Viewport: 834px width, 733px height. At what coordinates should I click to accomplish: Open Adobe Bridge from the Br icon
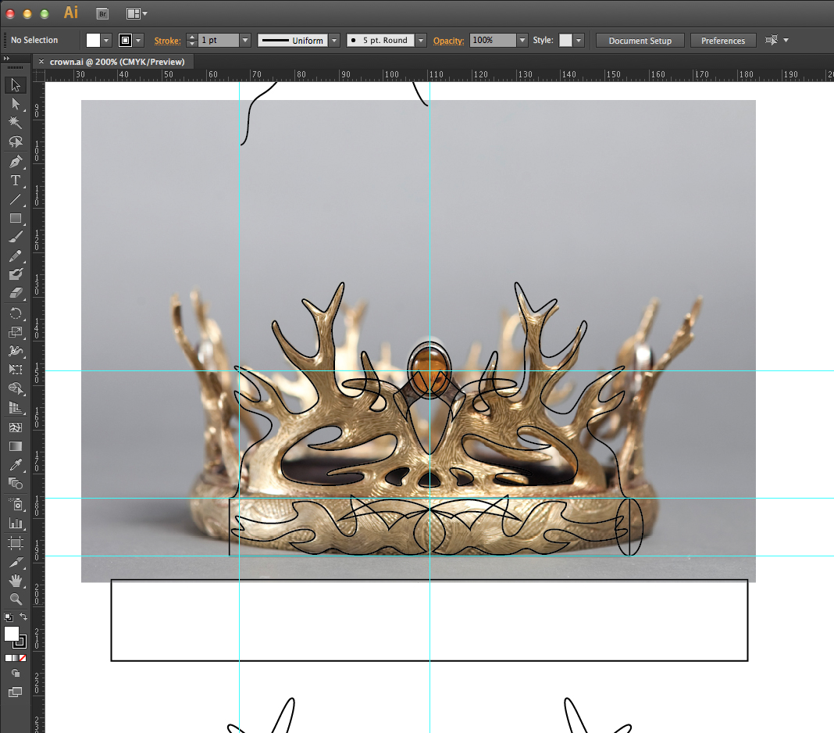coord(102,14)
